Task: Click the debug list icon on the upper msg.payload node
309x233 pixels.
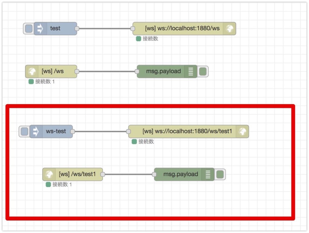Action: click(x=191, y=72)
